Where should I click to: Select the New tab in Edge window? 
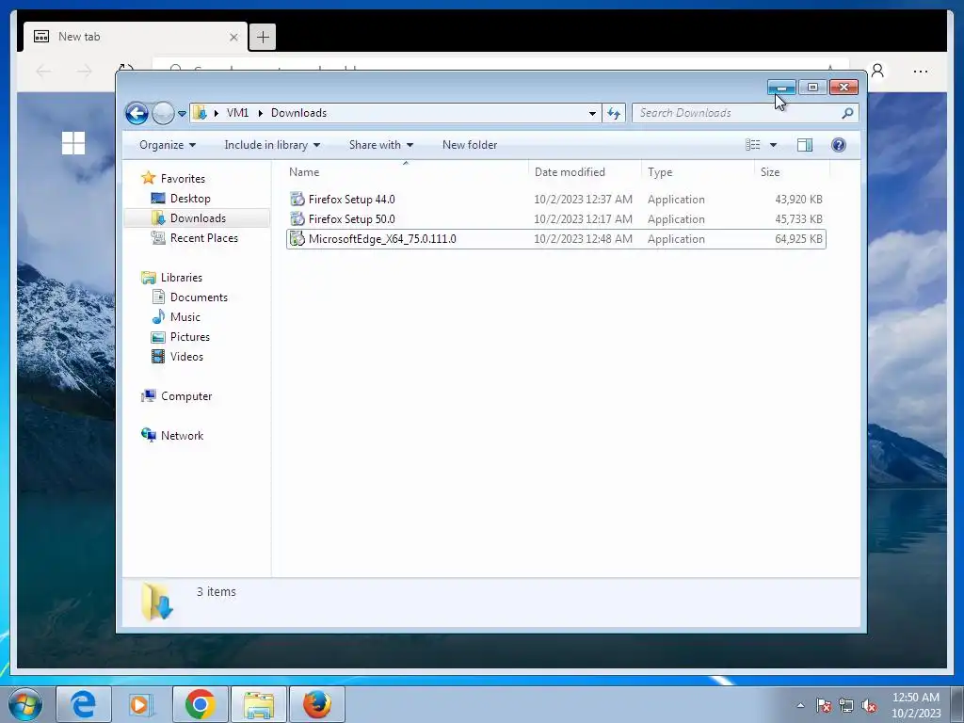tap(136, 37)
